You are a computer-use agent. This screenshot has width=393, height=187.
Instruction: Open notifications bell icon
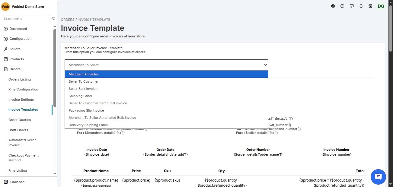361,6
